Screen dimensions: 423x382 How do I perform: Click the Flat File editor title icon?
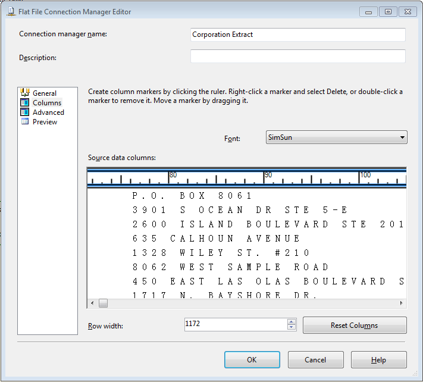coord(11,11)
